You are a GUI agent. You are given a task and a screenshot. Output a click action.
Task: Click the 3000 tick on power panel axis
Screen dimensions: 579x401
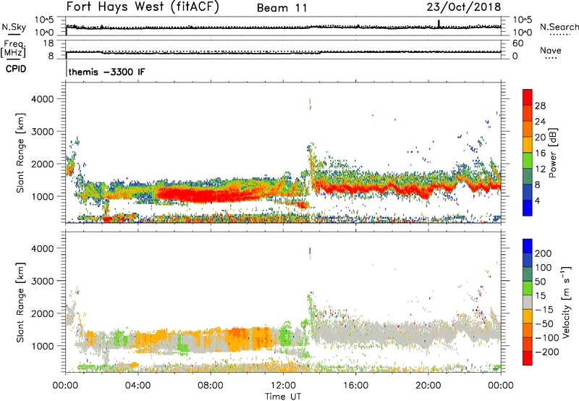[42, 132]
